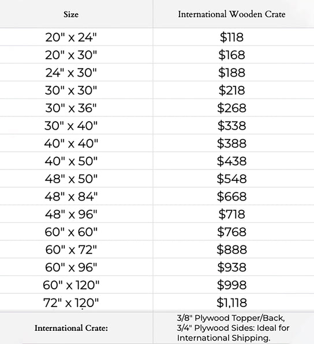Viewport: 314px width, 344px height.
Task: Click the $188 price
Action: (231, 73)
